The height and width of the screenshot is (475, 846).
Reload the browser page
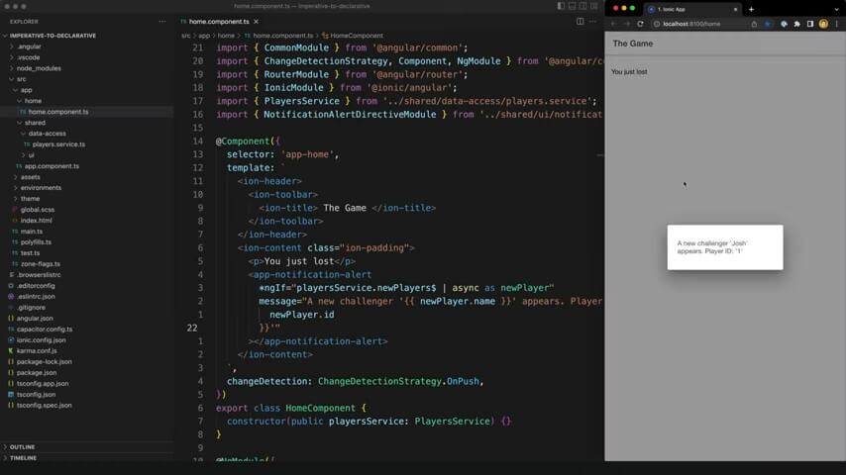pyautogui.click(x=640, y=24)
